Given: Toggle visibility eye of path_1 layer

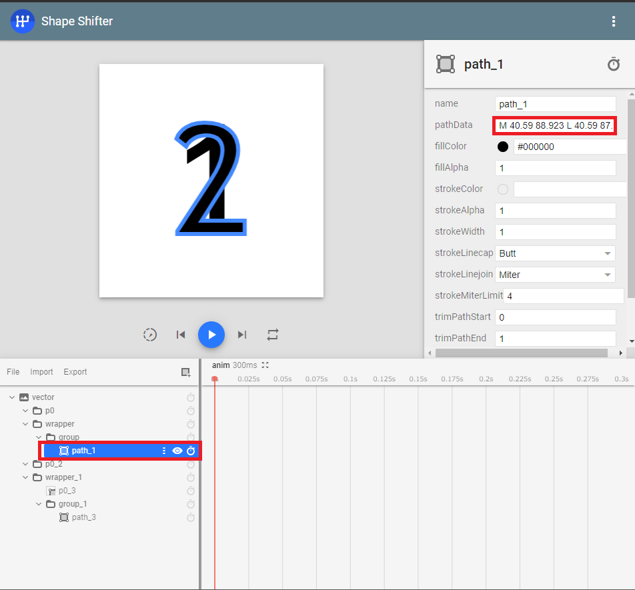Looking at the screenshot, I should pos(177,451).
